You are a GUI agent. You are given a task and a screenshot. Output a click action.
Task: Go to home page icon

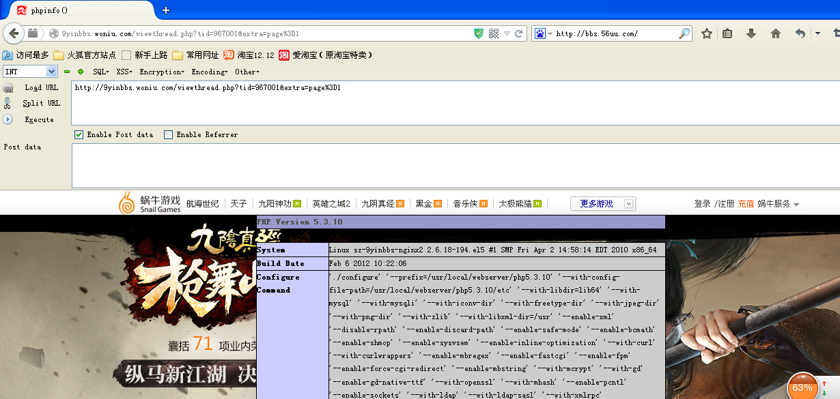pos(775,33)
